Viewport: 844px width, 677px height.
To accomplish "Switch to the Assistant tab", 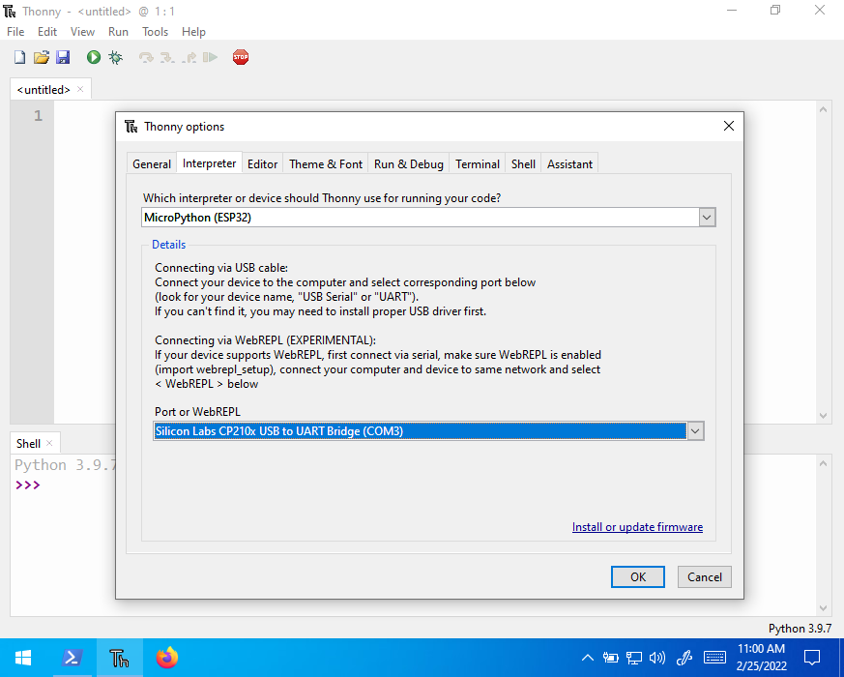I will point(569,163).
